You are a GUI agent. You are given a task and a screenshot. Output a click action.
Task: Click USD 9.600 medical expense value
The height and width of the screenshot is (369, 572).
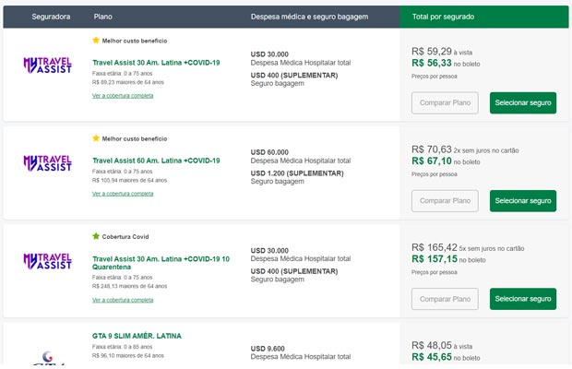pos(268,349)
